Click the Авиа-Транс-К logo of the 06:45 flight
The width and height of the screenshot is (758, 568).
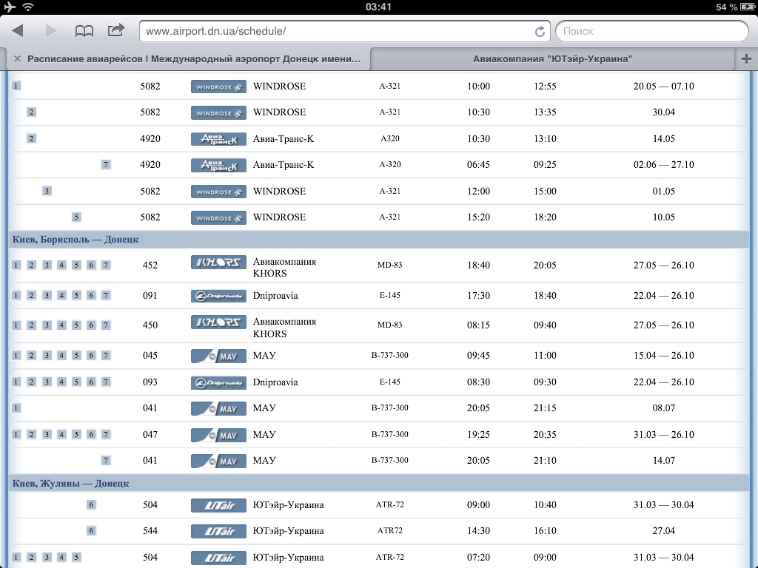coord(218,165)
